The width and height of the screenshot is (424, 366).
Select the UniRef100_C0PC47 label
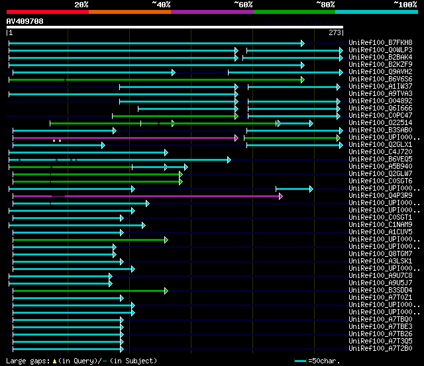(380, 116)
